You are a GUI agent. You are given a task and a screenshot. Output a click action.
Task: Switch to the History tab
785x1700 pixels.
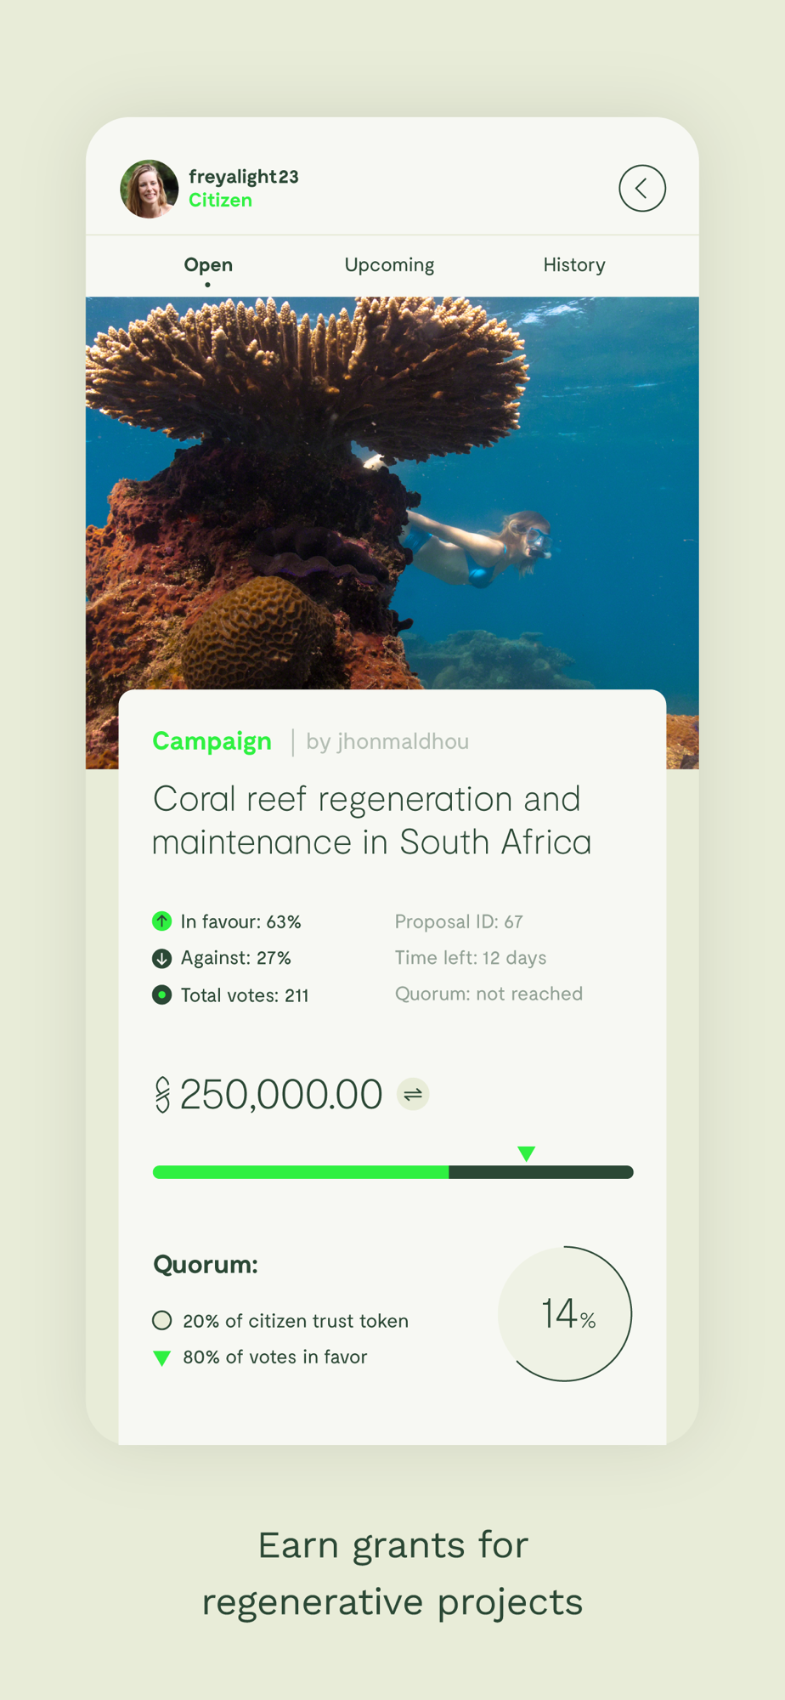574,265
